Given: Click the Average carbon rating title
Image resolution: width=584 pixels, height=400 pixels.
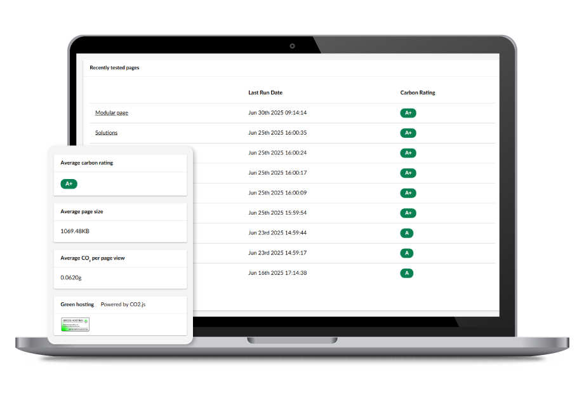Looking at the screenshot, I should pos(87,163).
